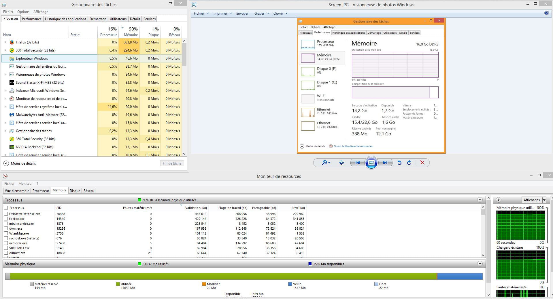Rotate the photo counterclockwise
The height and width of the screenshot is (299, 553).
399,163
